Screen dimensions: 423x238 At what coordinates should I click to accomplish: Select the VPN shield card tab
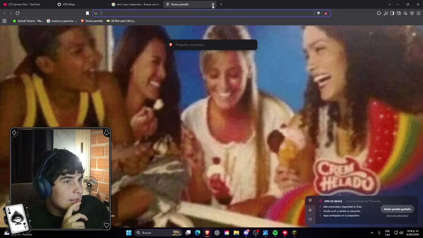(x=310, y=200)
